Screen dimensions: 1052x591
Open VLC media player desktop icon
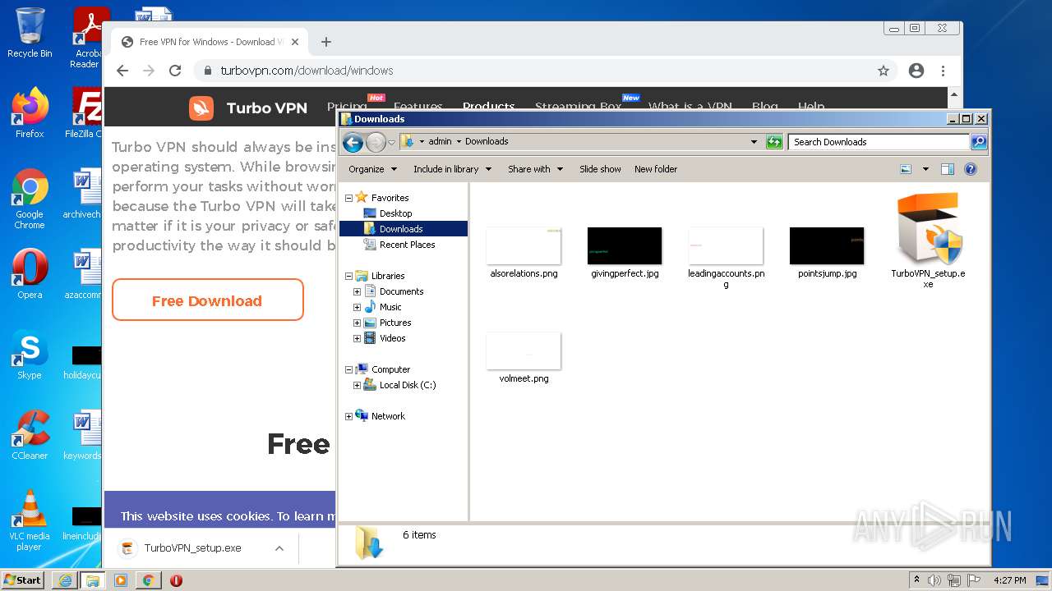click(30, 520)
